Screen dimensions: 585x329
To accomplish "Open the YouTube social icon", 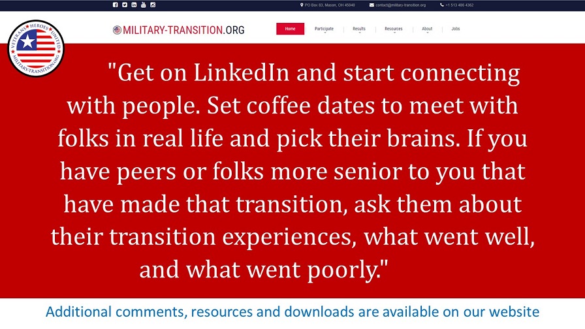I will point(143,5).
